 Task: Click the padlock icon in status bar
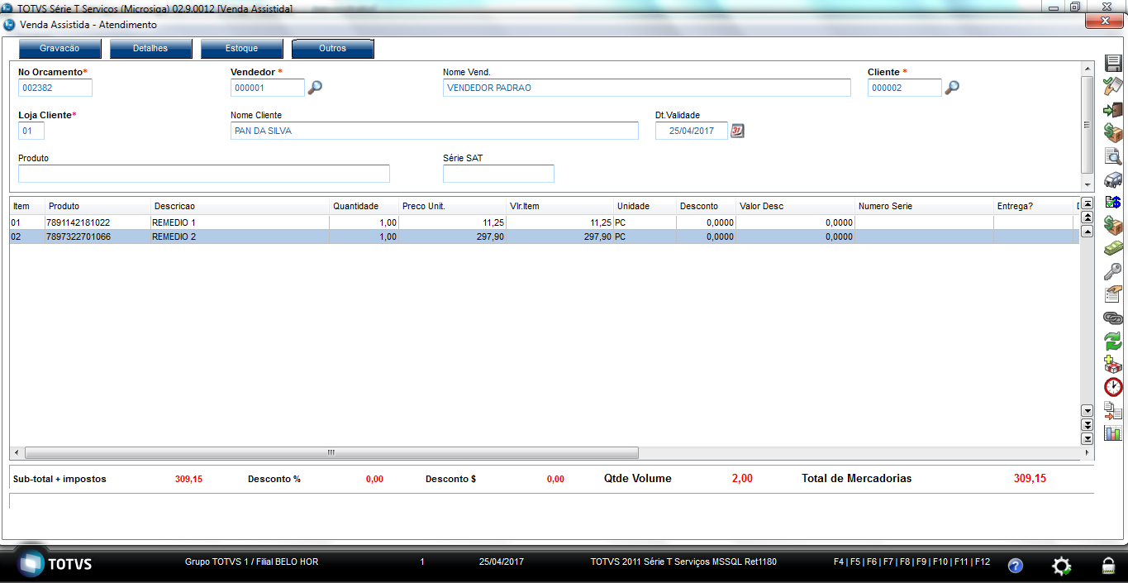point(1108,566)
